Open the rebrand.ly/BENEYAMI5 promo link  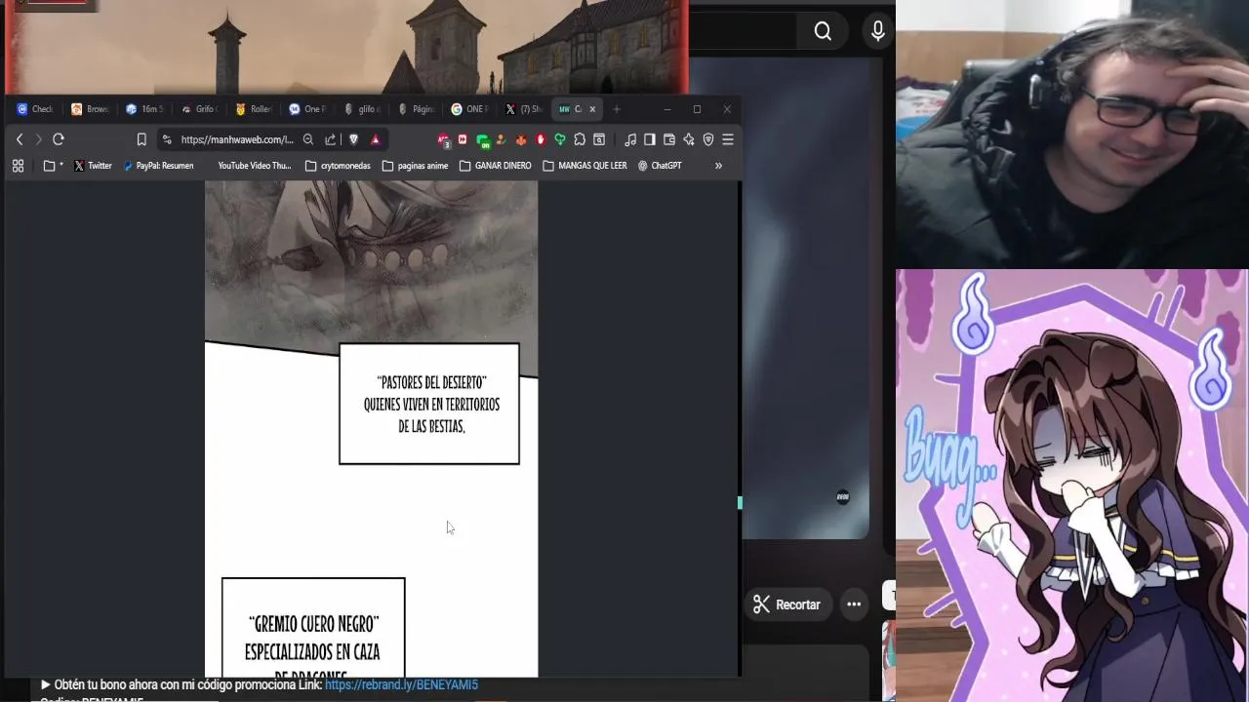pos(401,684)
